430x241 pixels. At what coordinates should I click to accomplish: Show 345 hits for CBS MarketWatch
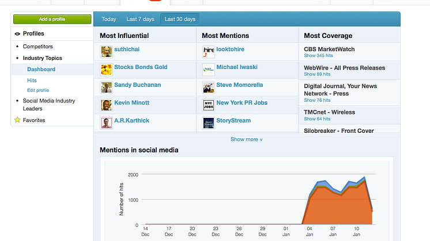(x=318, y=56)
